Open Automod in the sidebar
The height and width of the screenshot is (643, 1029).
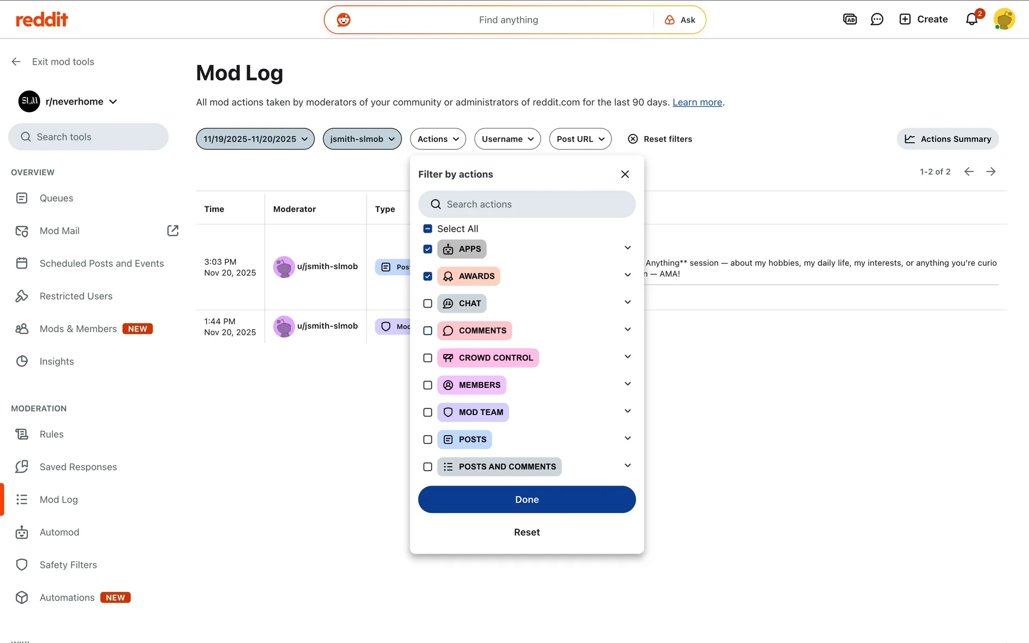click(59, 532)
